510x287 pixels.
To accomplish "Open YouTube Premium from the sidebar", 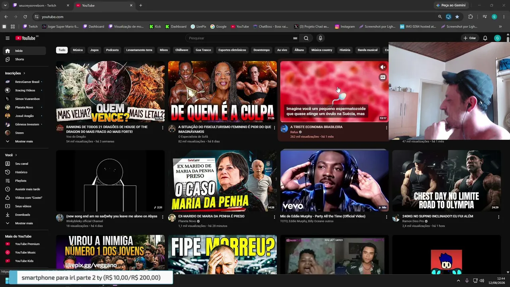I will [25, 244].
